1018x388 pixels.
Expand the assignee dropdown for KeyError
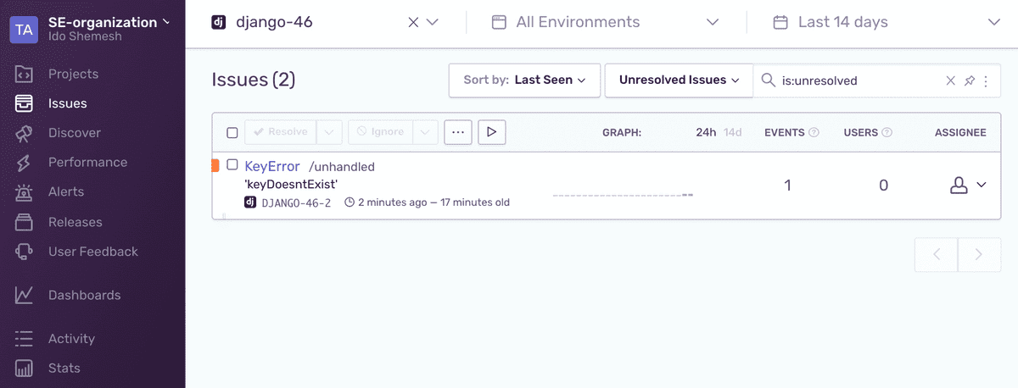(968, 185)
